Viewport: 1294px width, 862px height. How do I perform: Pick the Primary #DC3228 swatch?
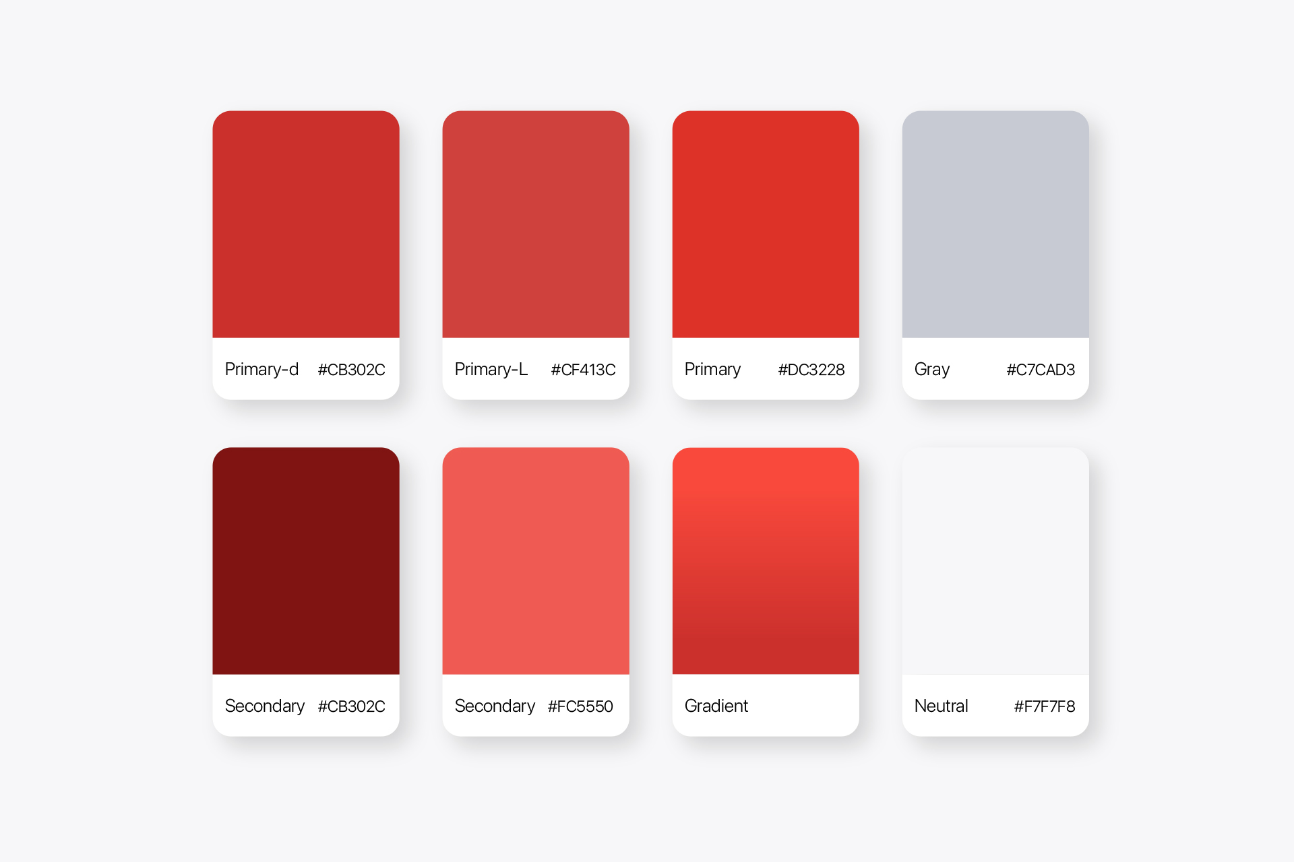click(x=766, y=224)
